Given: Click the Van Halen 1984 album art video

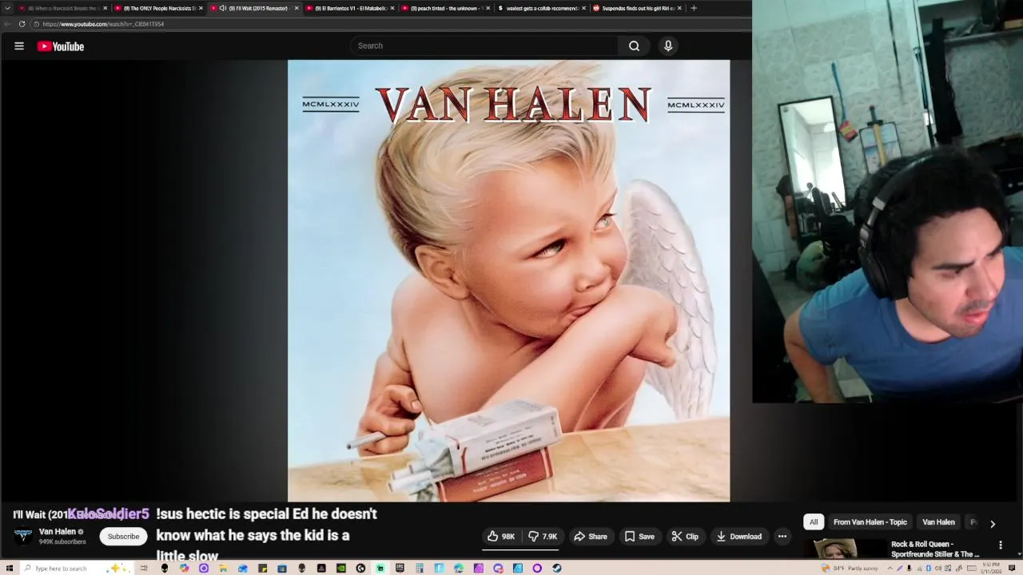Looking at the screenshot, I should click(x=508, y=280).
